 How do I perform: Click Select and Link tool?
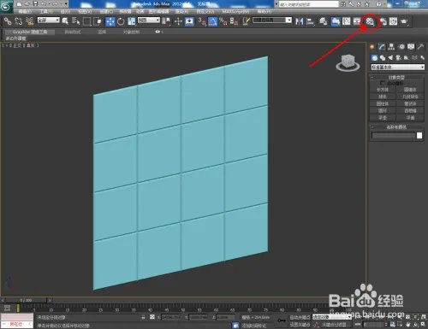pyautogui.click(x=8, y=21)
